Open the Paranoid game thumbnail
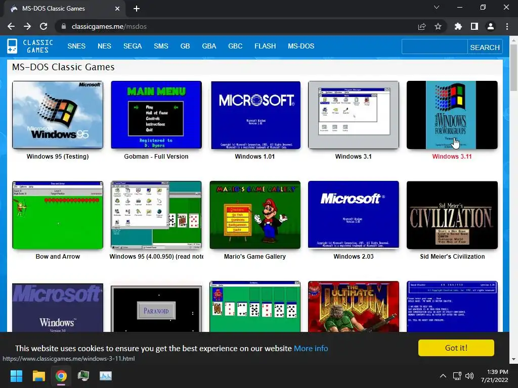 pos(156,309)
